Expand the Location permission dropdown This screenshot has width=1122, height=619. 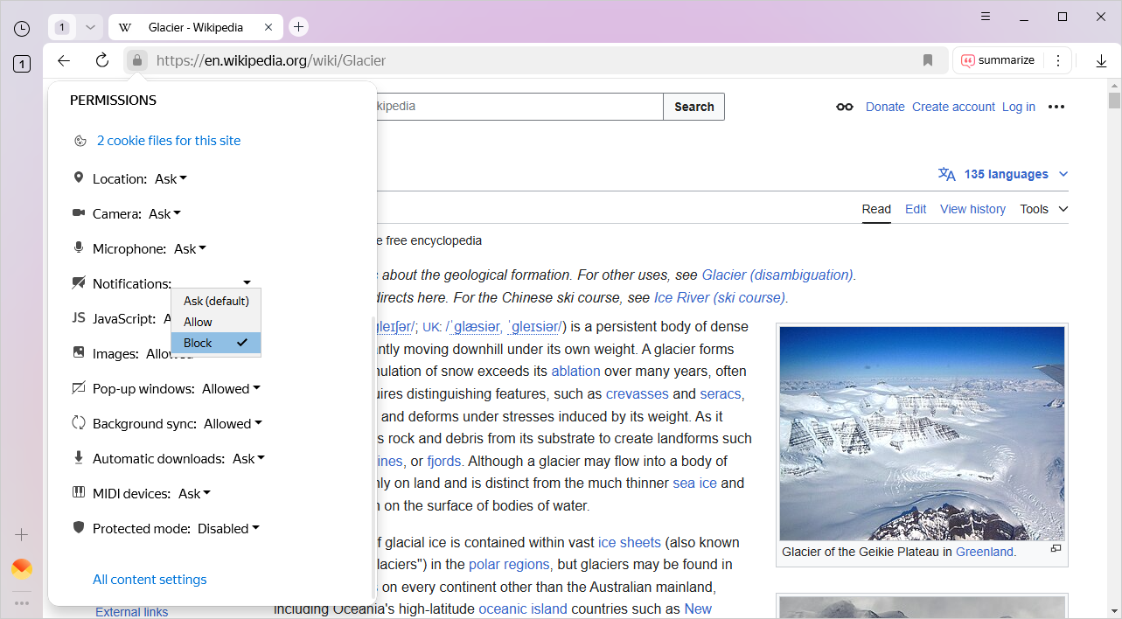[x=171, y=179]
